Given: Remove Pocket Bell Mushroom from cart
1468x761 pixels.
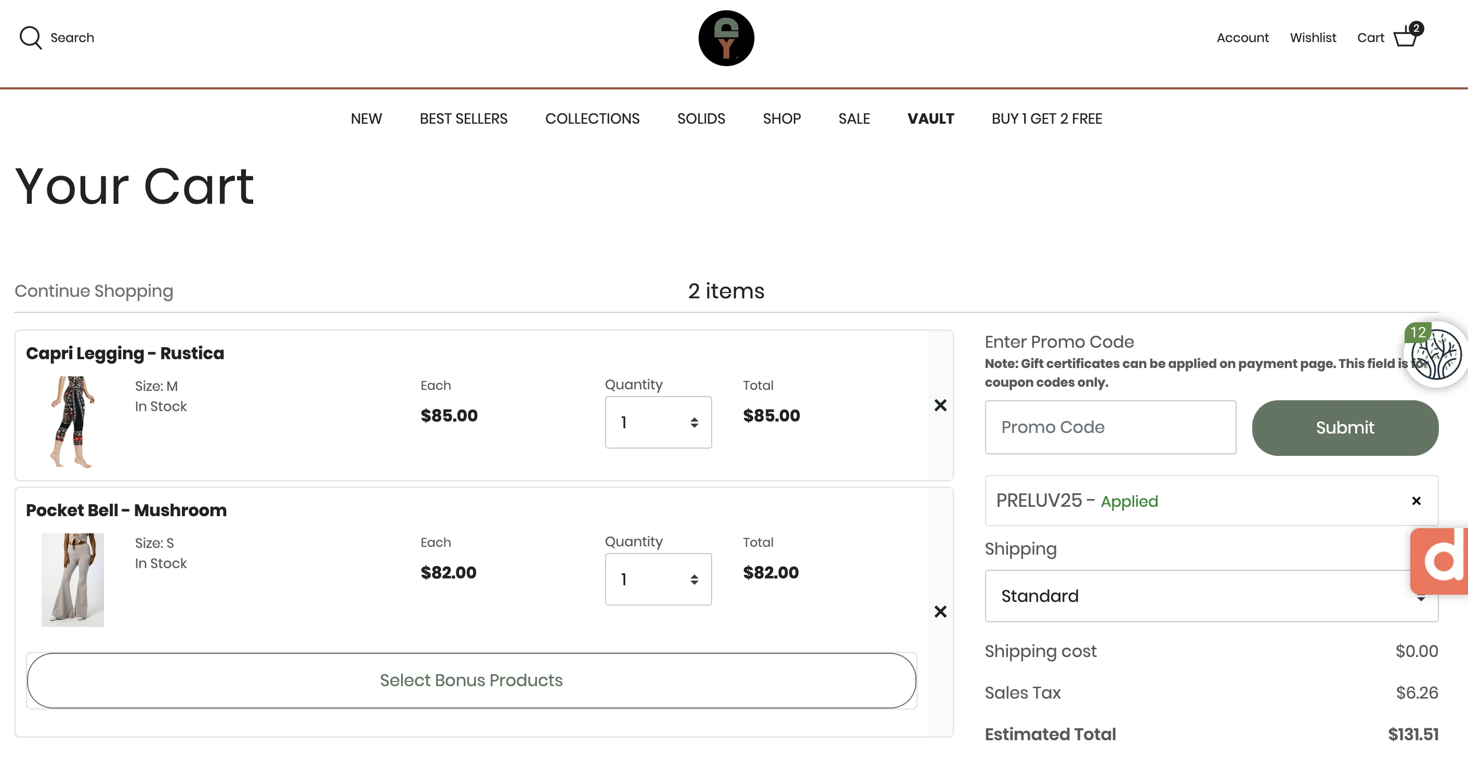Looking at the screenshot, I should pos(940,612).
